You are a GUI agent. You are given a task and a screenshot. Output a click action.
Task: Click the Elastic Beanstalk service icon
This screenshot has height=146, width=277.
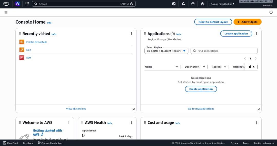(x=22, y=42)
